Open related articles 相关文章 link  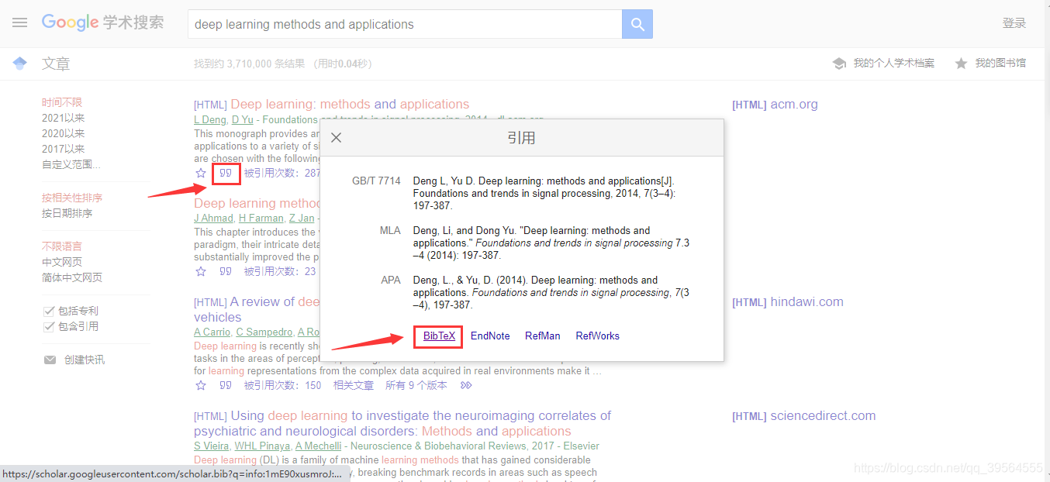click(x=354, y=385)
